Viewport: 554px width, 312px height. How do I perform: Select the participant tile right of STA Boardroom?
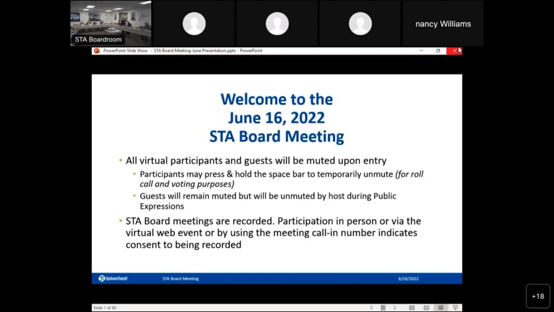click(194, 23)
